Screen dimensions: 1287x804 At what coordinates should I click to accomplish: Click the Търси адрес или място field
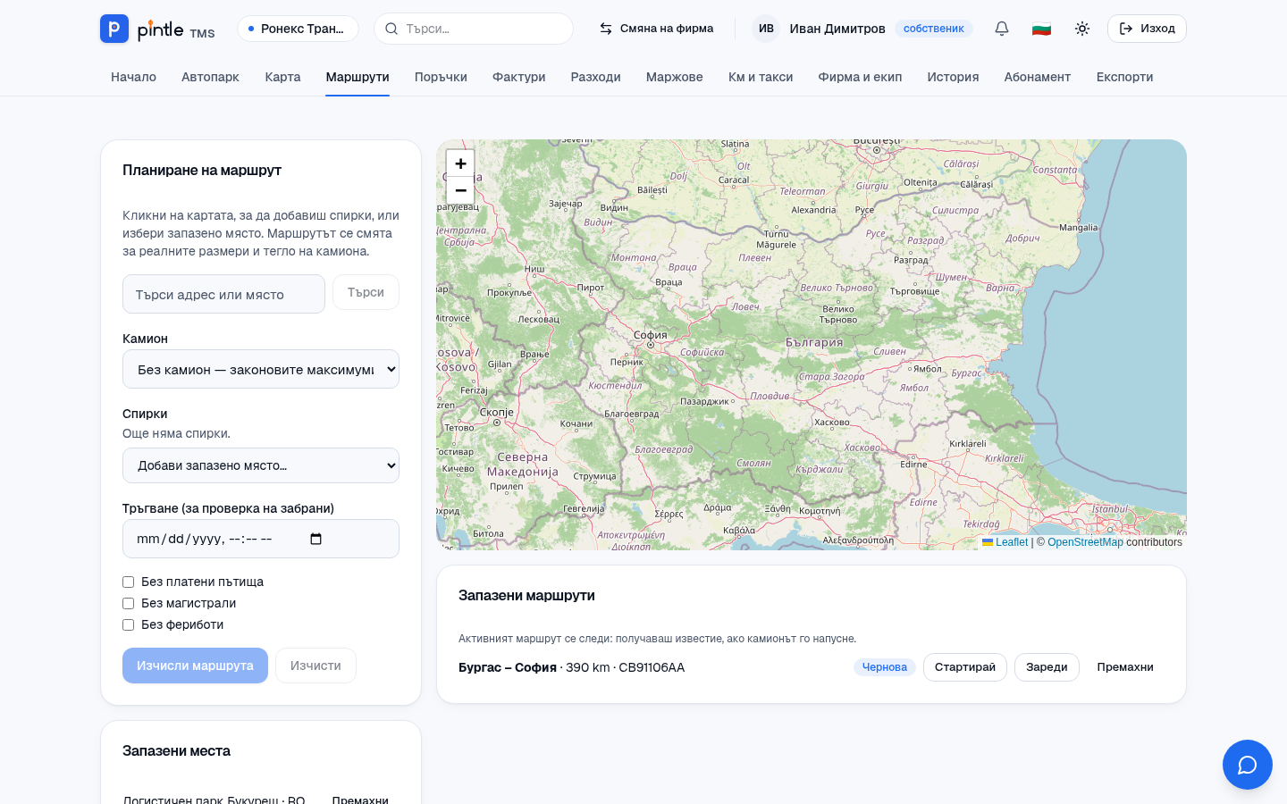pyautogui.click(x=223, y=294)
